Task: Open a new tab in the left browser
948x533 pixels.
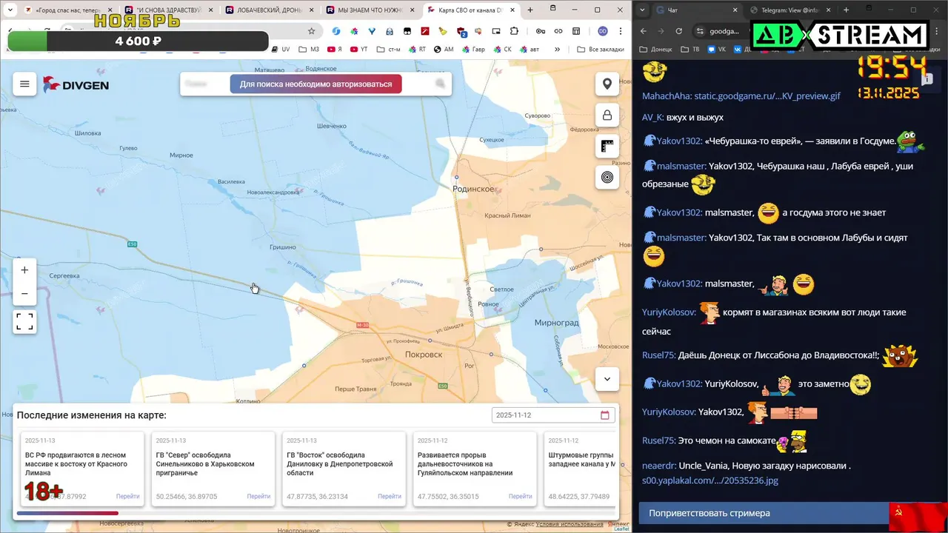Action: [530, 10]
